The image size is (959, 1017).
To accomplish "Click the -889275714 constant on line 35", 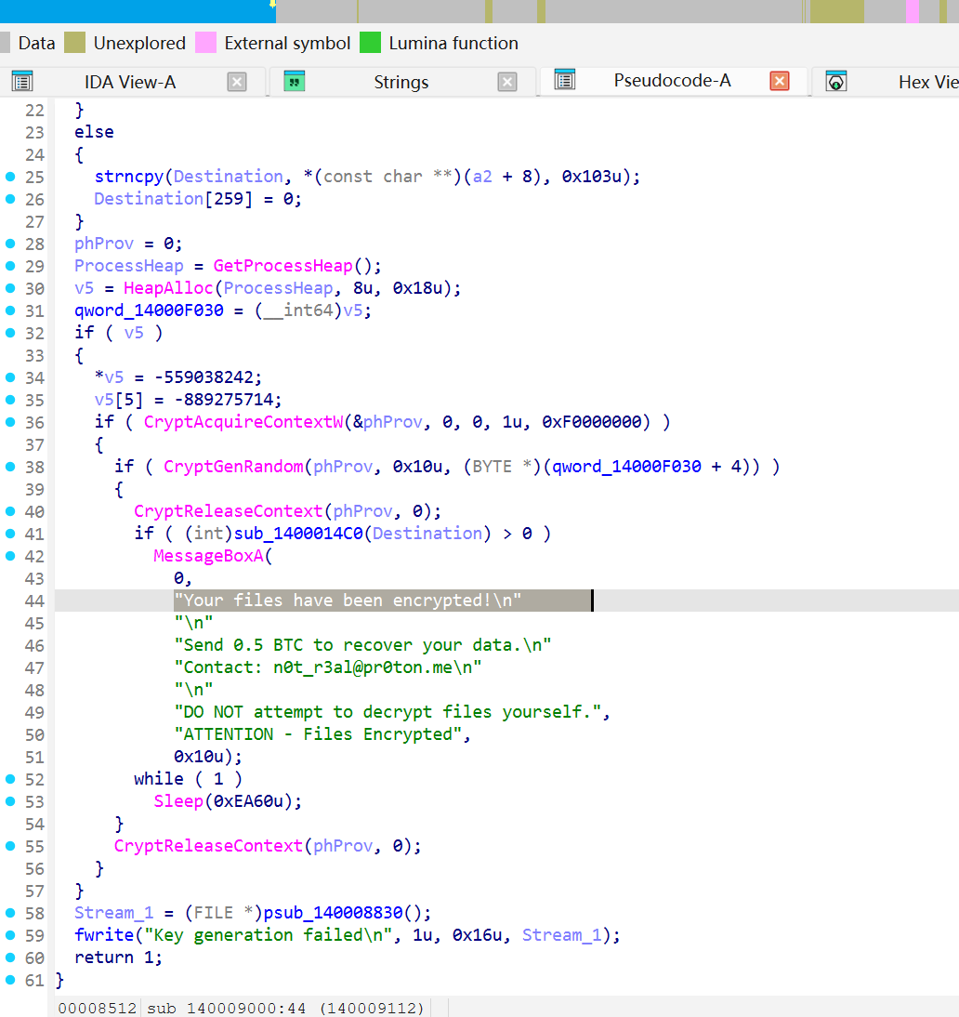I will (x=223, y=400).
